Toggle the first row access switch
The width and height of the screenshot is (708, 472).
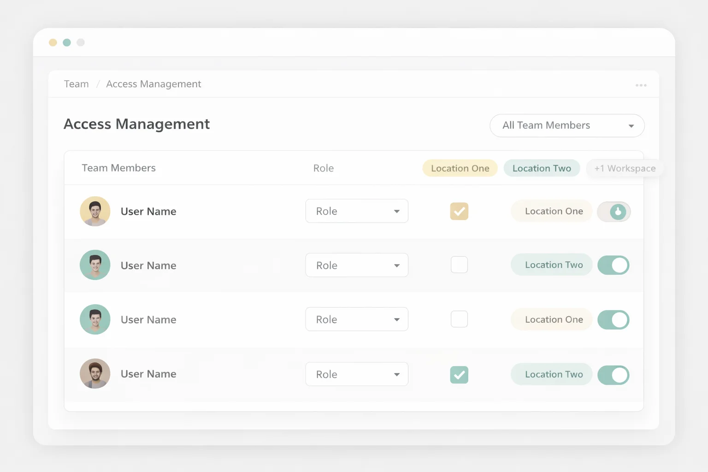tap(614, 212)
